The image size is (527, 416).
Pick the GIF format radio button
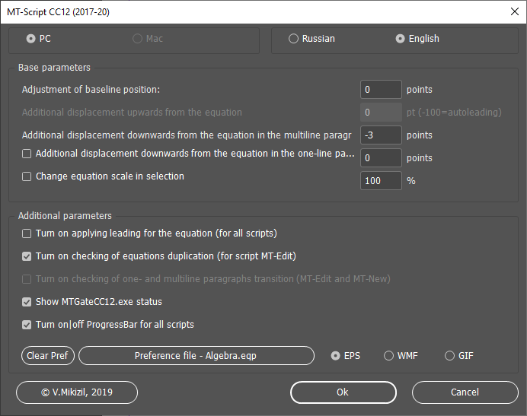pyautogui.click(x=449, y=356)
